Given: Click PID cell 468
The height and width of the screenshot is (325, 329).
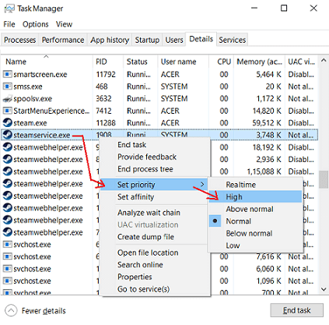Looking at the screenshot, I should pos(101,87).
